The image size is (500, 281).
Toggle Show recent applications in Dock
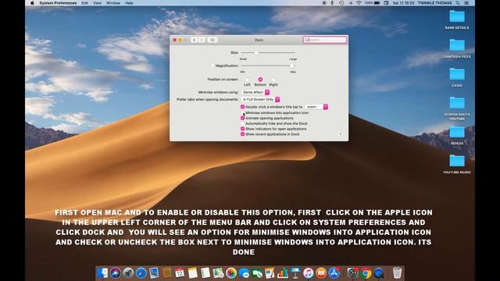coord(242,134)
